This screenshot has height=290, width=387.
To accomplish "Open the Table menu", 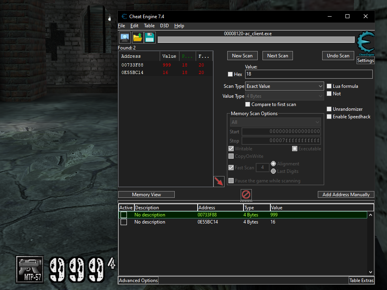I will click(149, 25).
